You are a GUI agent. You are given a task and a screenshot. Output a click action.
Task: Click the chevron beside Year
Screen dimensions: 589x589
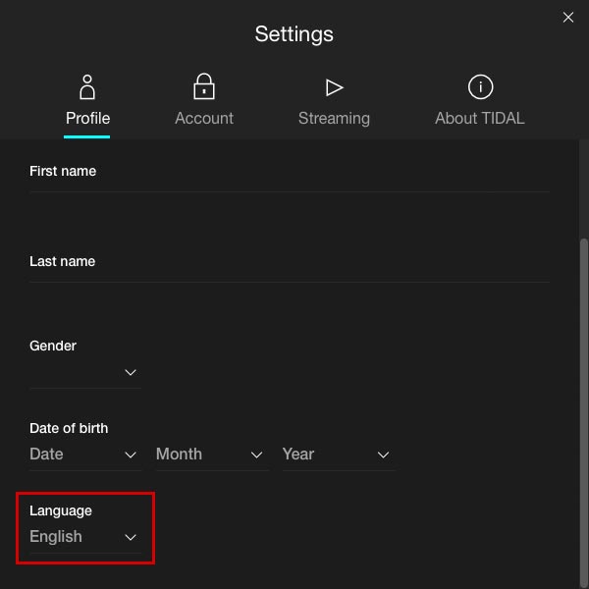coord(383,455)
